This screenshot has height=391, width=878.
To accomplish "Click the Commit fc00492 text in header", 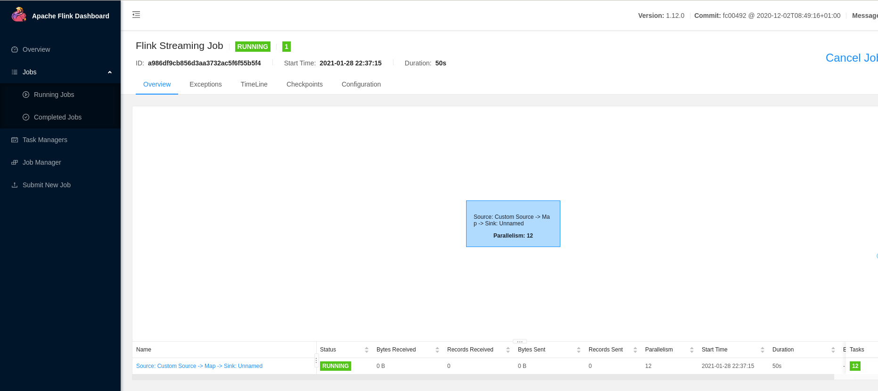I will [767, 16].
